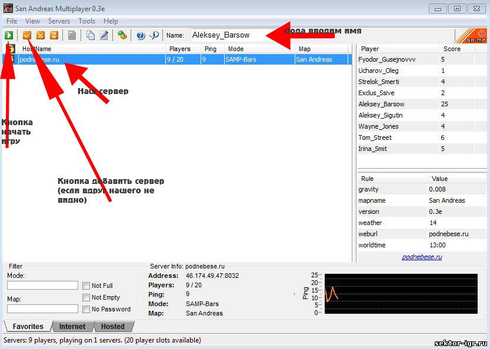Sort by the Players column header

click(183, 49)
